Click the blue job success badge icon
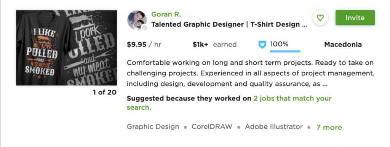This screenshot has height=147, width=390. point(262,45)
